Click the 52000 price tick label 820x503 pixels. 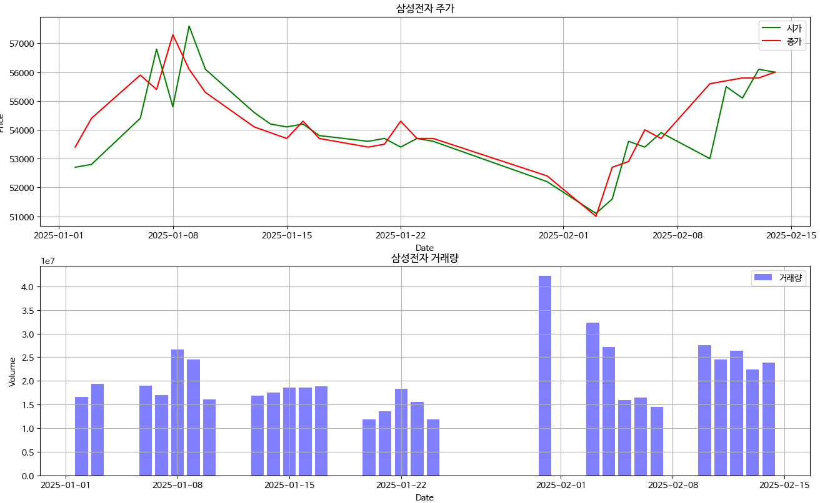coord(22,188)
